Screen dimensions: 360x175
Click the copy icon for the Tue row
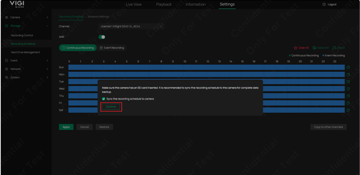tap(348, 81)
